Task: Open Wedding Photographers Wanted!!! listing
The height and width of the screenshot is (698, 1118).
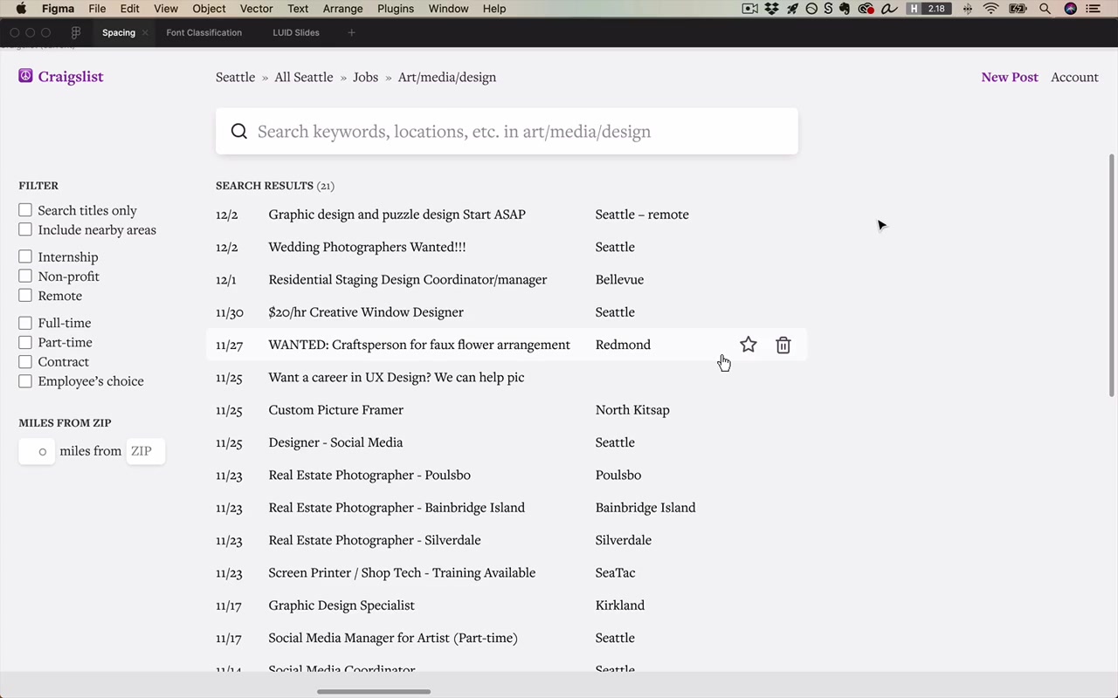Action: 367,247
